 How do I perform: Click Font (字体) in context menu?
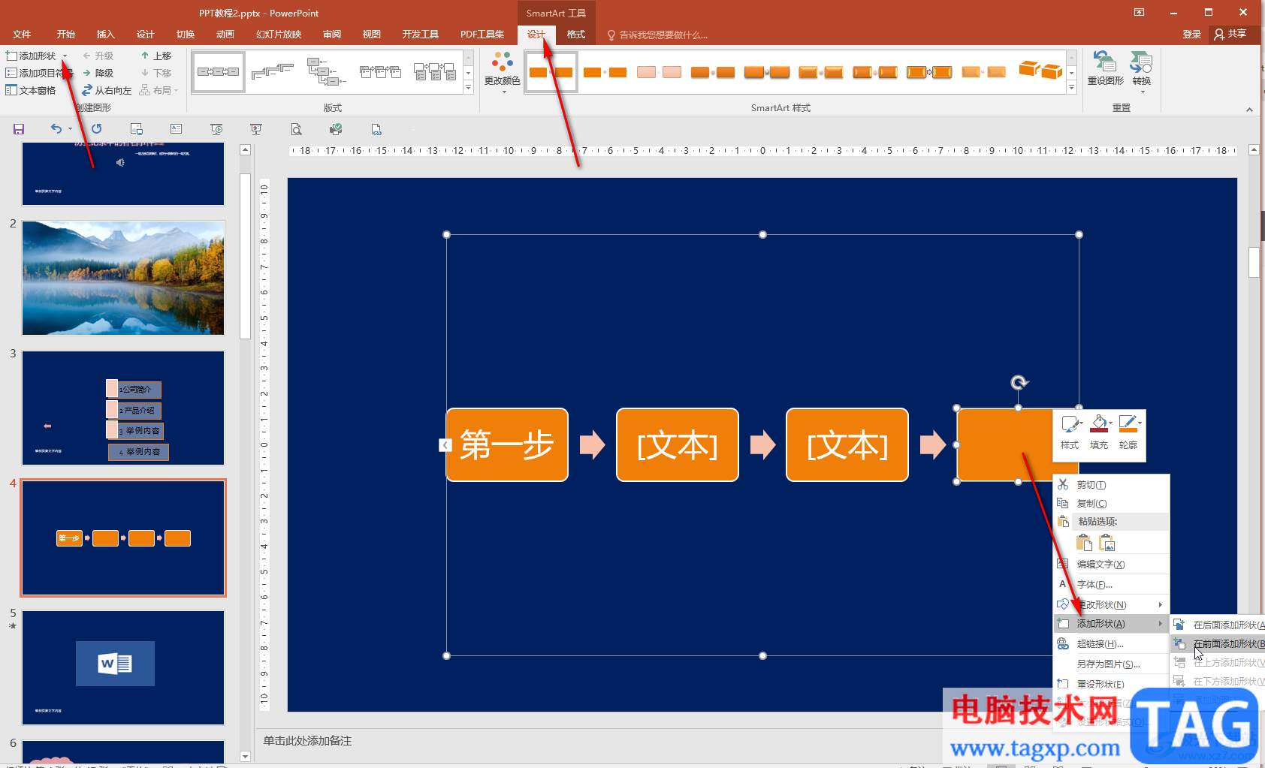pyautogui.click(x=1112, y=584)
